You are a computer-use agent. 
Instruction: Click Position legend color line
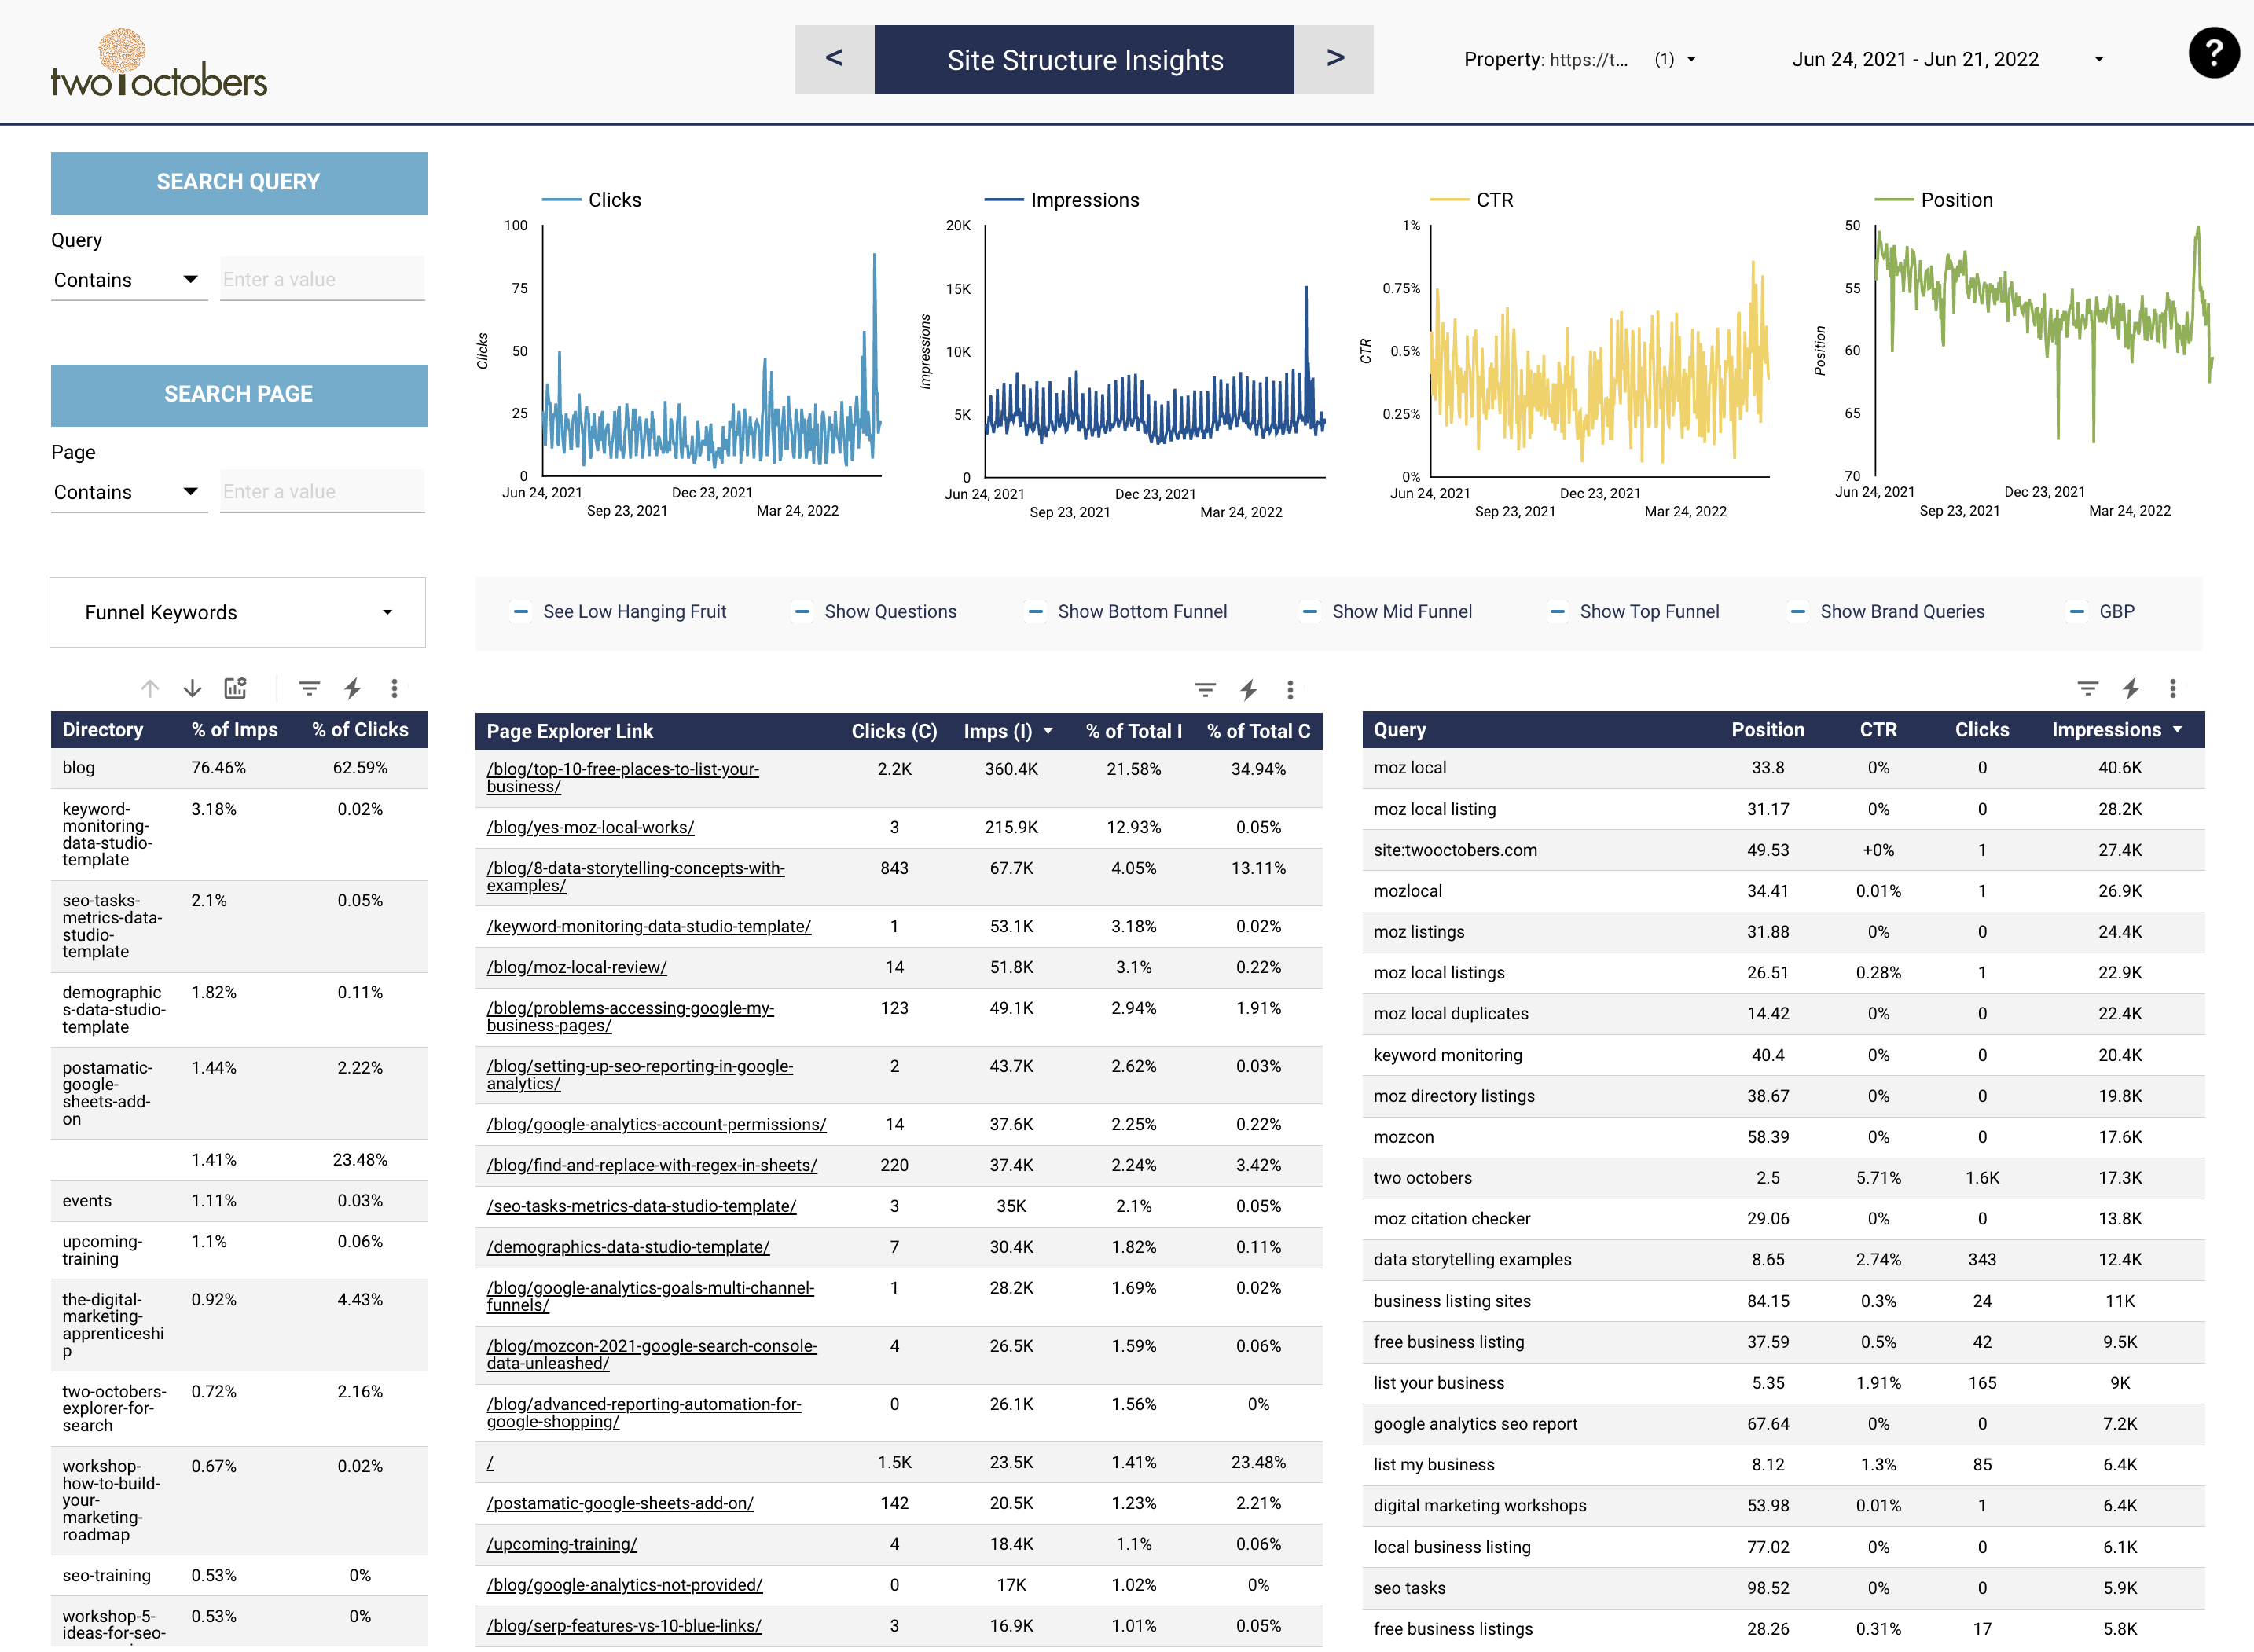tap(1893, 200)
